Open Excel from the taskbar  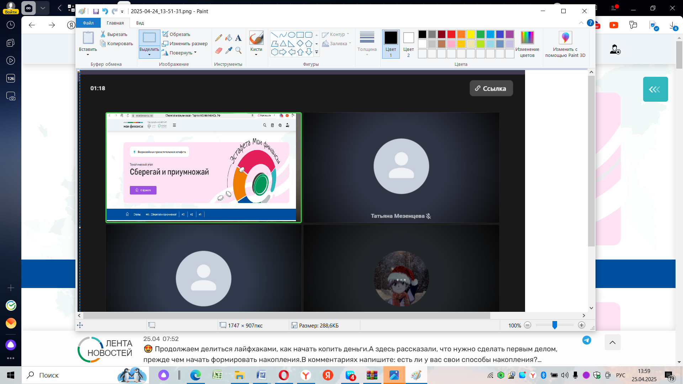(x=217, y=375)
